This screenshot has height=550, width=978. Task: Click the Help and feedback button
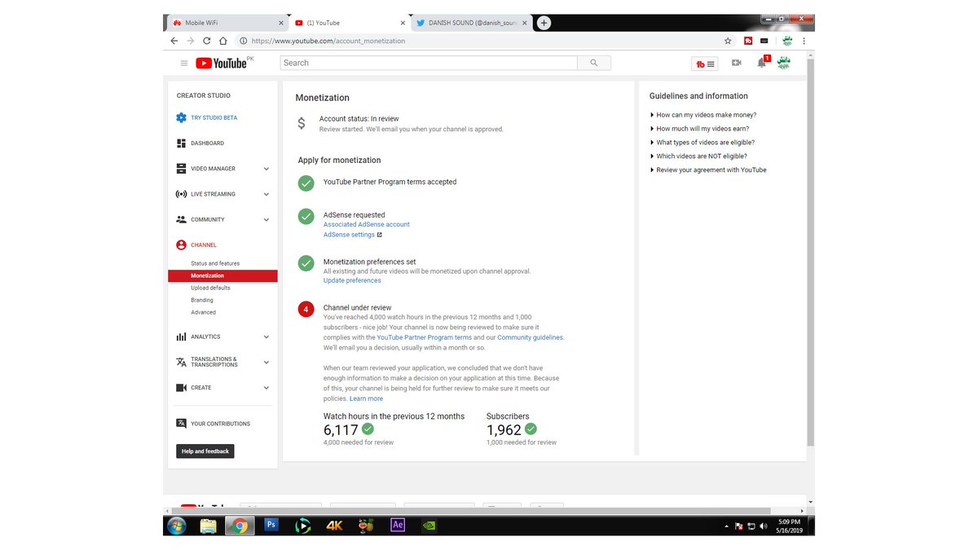coord(205,451)
